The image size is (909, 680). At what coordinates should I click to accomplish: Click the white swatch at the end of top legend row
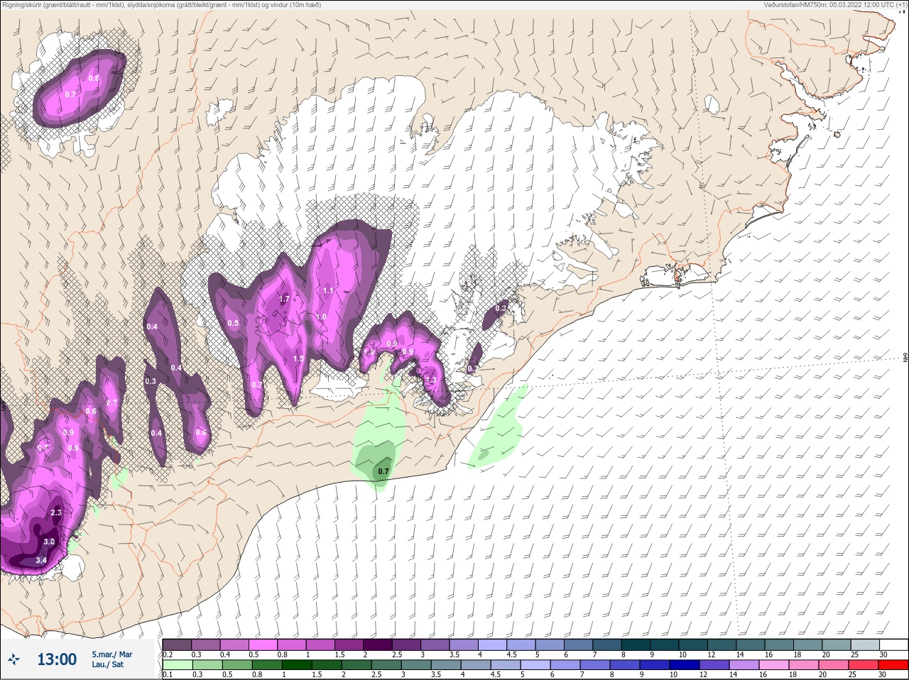pyautogui.click(x=894, y=645)
